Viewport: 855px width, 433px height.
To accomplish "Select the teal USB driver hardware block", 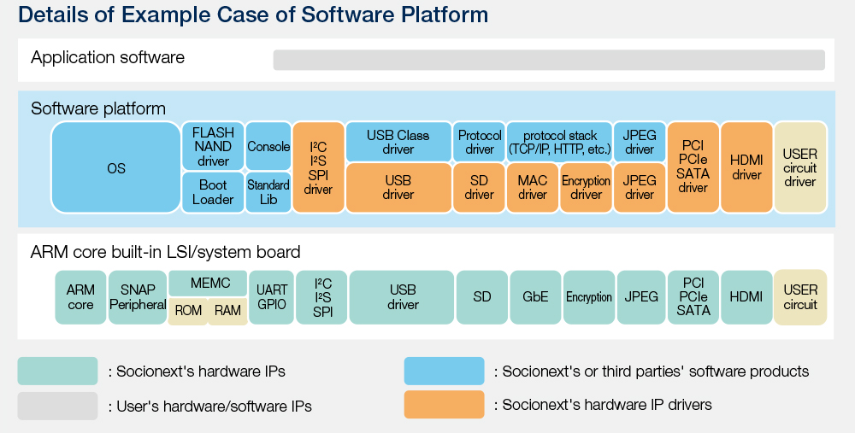I will (x=402, y=297).
